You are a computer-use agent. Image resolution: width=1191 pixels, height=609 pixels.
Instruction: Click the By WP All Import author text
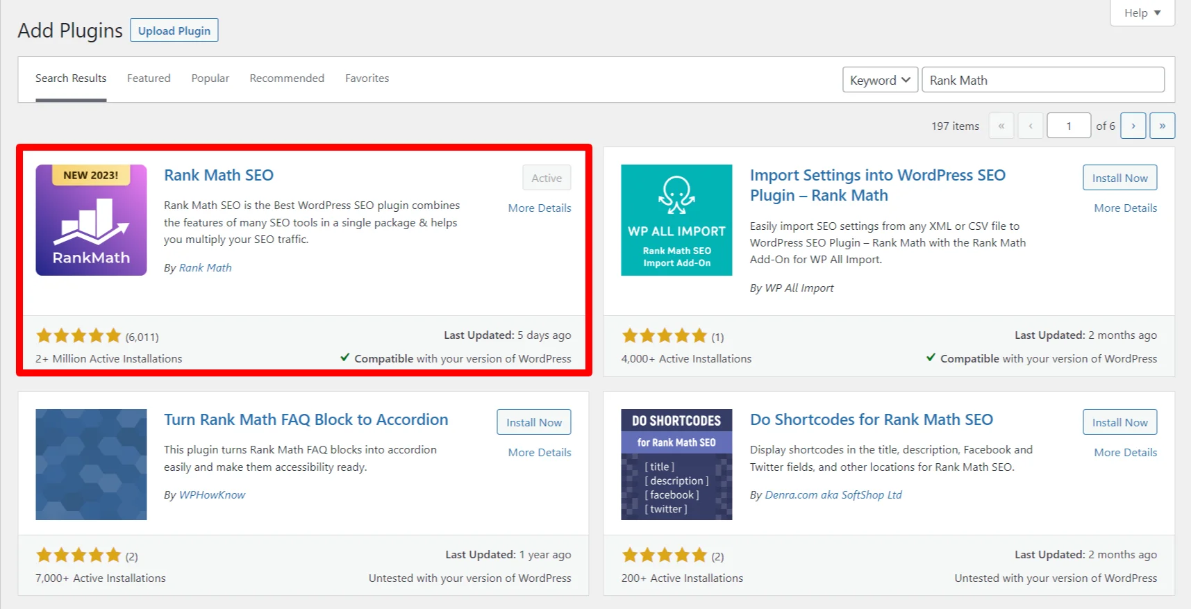[792, 287]
